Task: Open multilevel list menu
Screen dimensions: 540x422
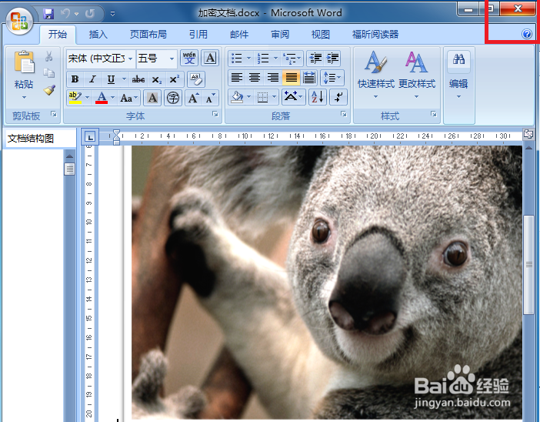Action: coord(292,58)
